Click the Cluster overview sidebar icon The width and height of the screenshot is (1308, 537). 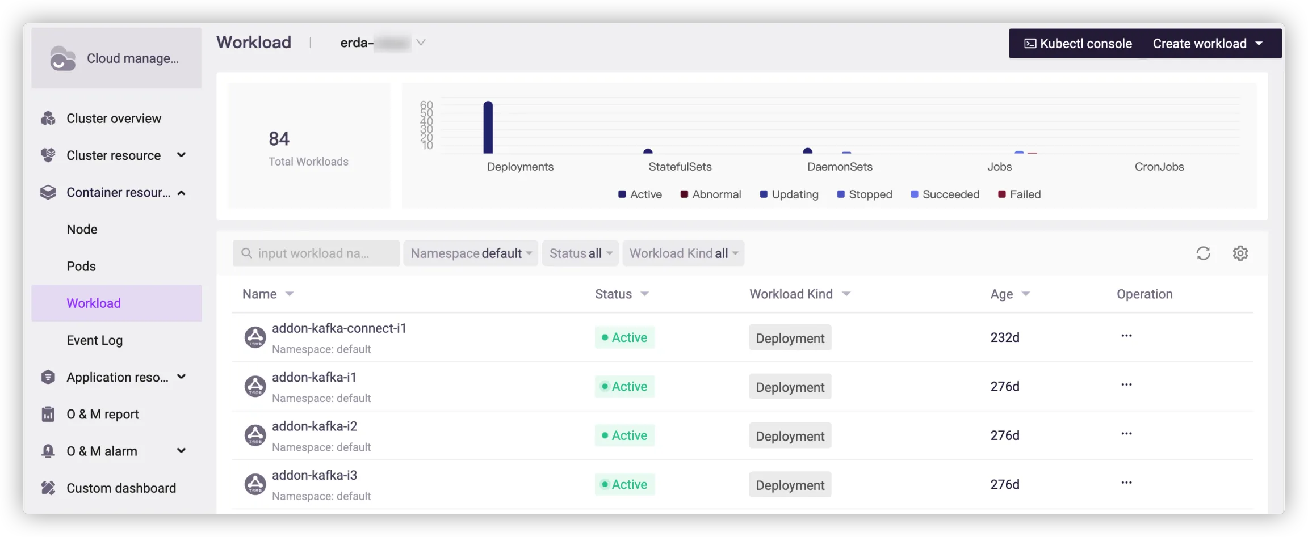tap(48, 119)
